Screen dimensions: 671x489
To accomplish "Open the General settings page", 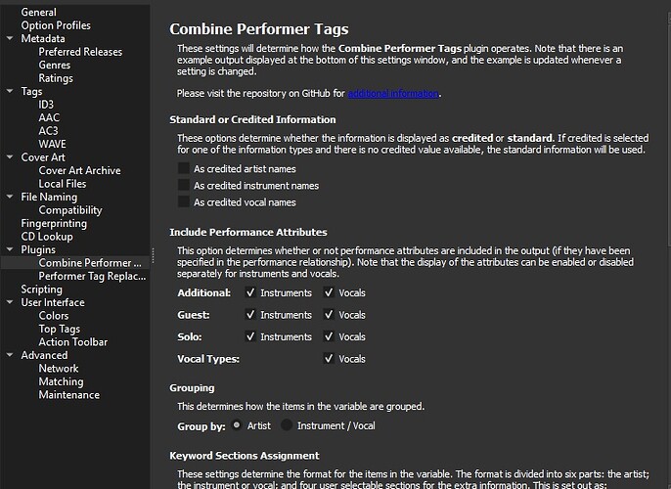I will click(x=39, y=13).
